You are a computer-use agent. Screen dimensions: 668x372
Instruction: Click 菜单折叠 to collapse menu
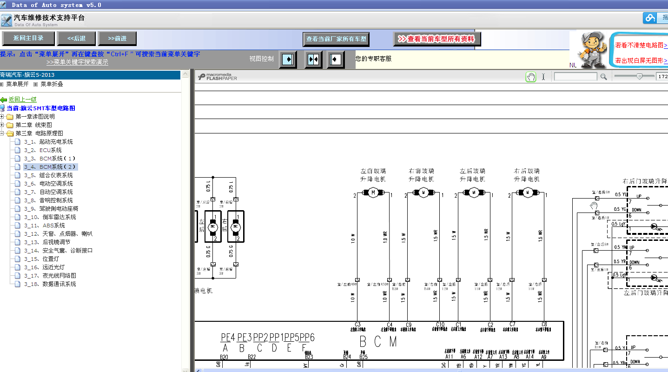coord(52,84)
